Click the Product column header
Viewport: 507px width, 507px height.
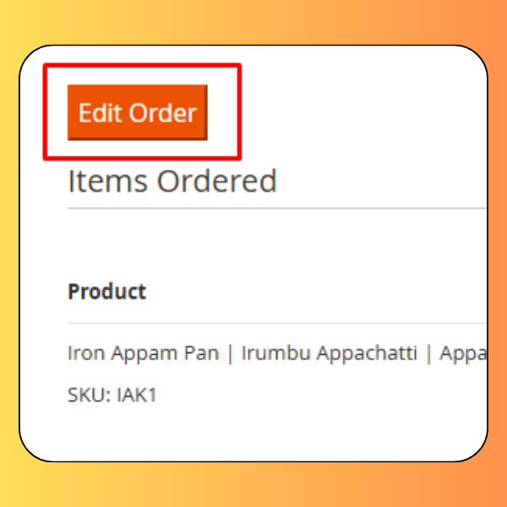pyautogui.click(x=107, y=292)
